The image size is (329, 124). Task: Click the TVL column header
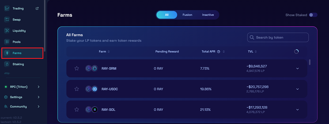[250, 52]
